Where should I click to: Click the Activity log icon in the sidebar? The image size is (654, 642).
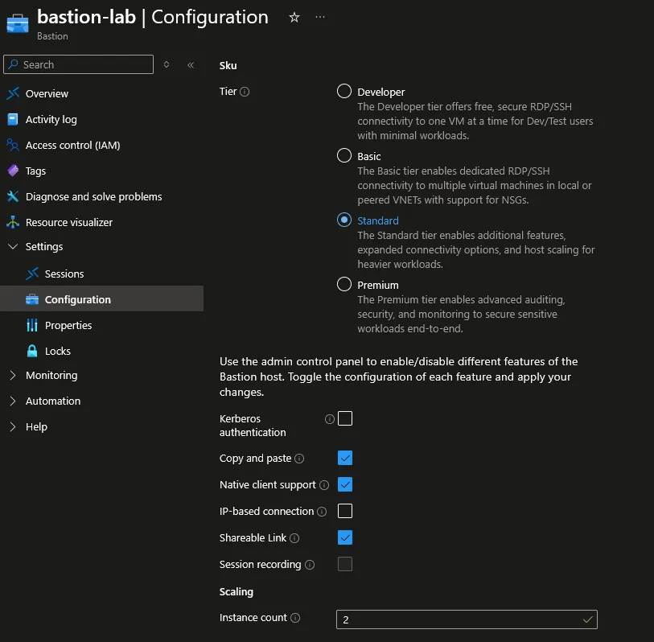pyautogui.click(x=13, y=119)
